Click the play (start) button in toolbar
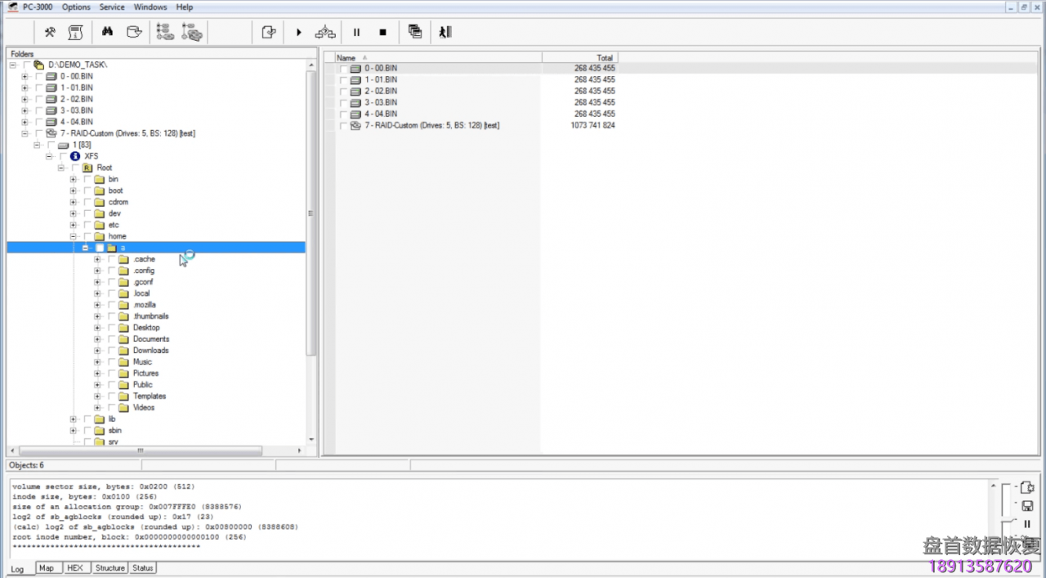 click(x=299, y=32)
